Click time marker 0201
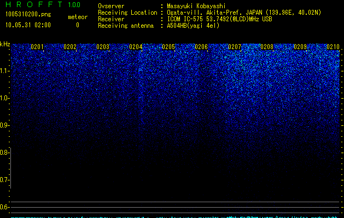This screenshot has height=218, width=344. click(37, 47)
